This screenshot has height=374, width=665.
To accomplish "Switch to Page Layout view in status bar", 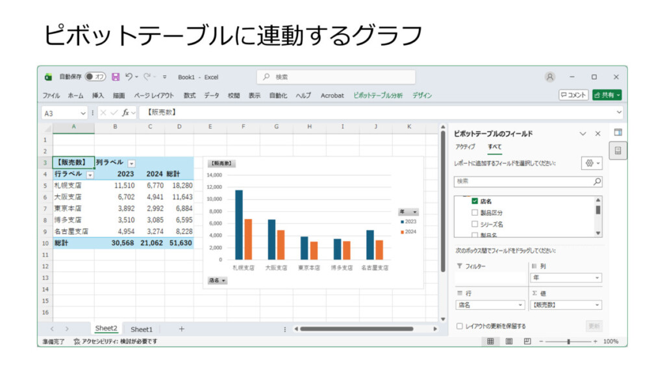I will tap(509, 341).
